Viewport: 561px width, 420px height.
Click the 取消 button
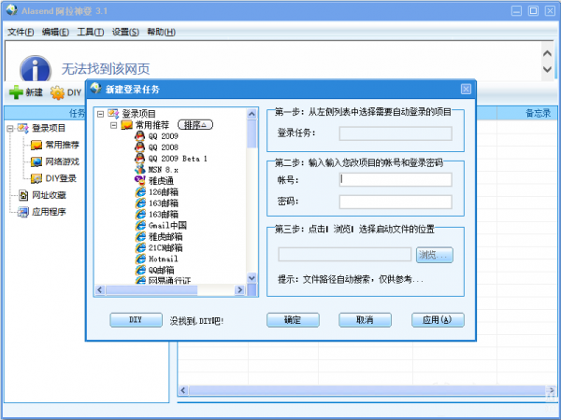[x=365, y=320]
